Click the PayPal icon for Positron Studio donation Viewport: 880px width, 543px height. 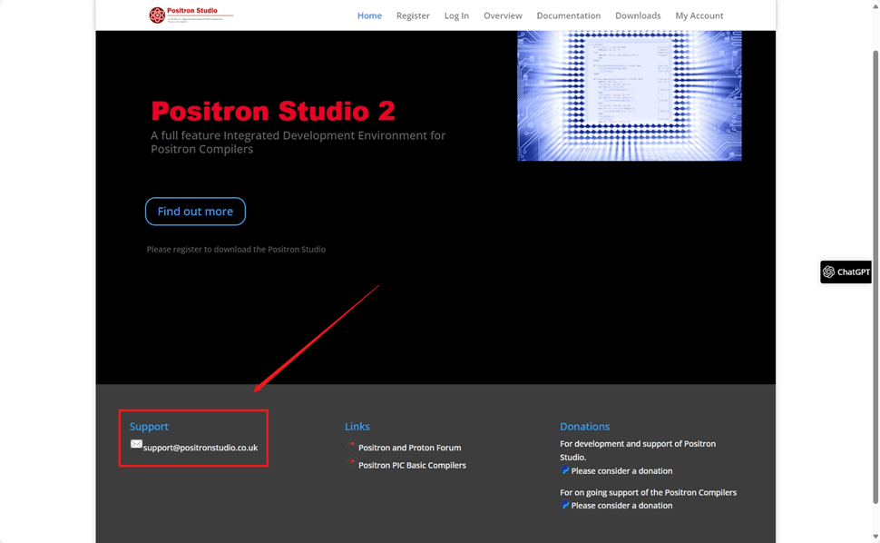[564, 470]
